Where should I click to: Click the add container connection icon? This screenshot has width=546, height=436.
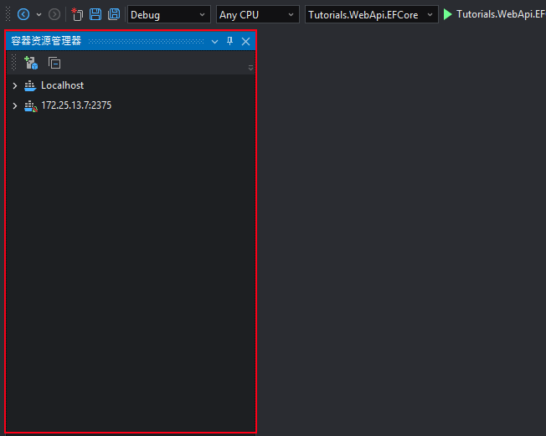(x=31, y=63)
